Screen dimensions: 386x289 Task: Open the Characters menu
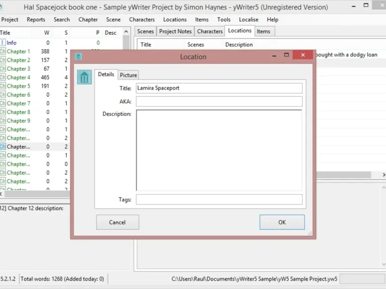coord(142,20)
